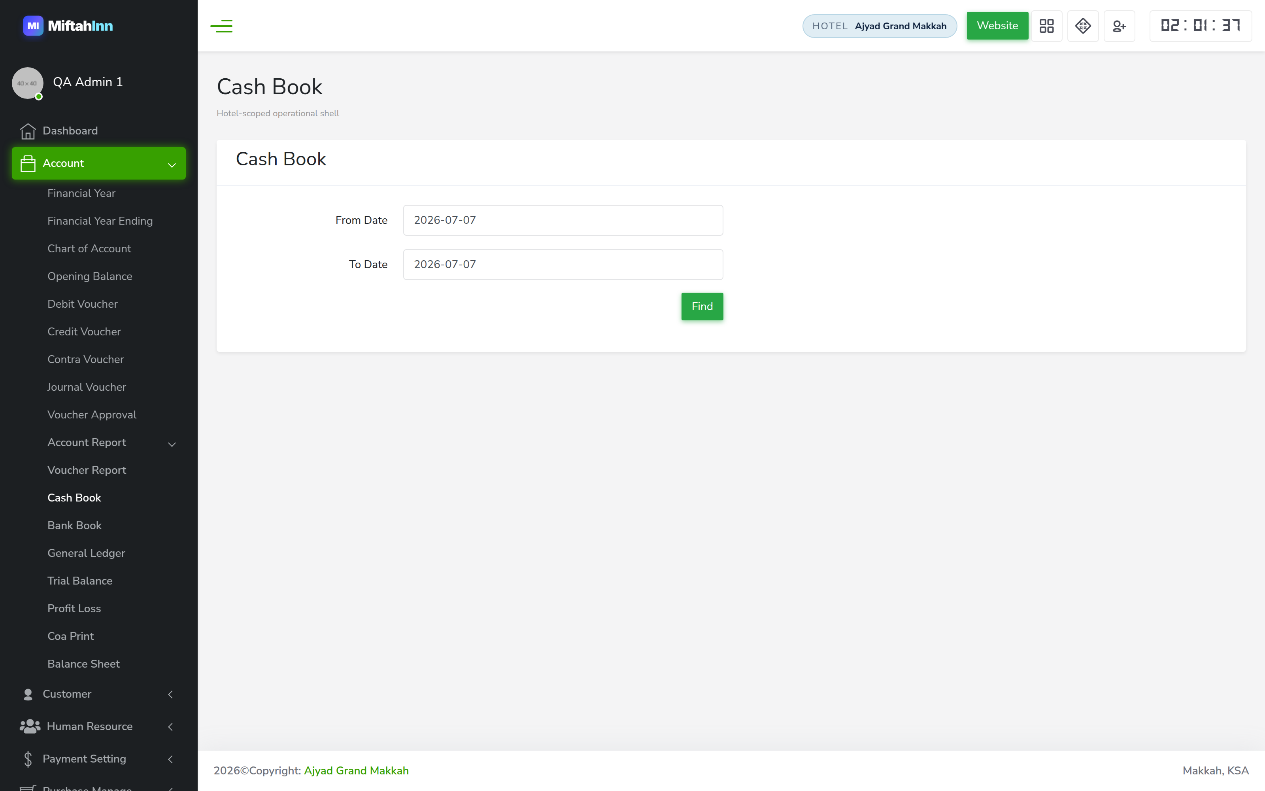
Task: Expand the Payment Setting menu arrow
Action: 170,759
